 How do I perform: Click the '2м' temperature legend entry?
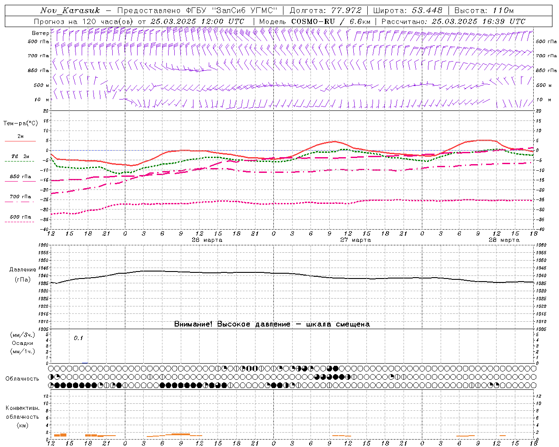(21, 136)
